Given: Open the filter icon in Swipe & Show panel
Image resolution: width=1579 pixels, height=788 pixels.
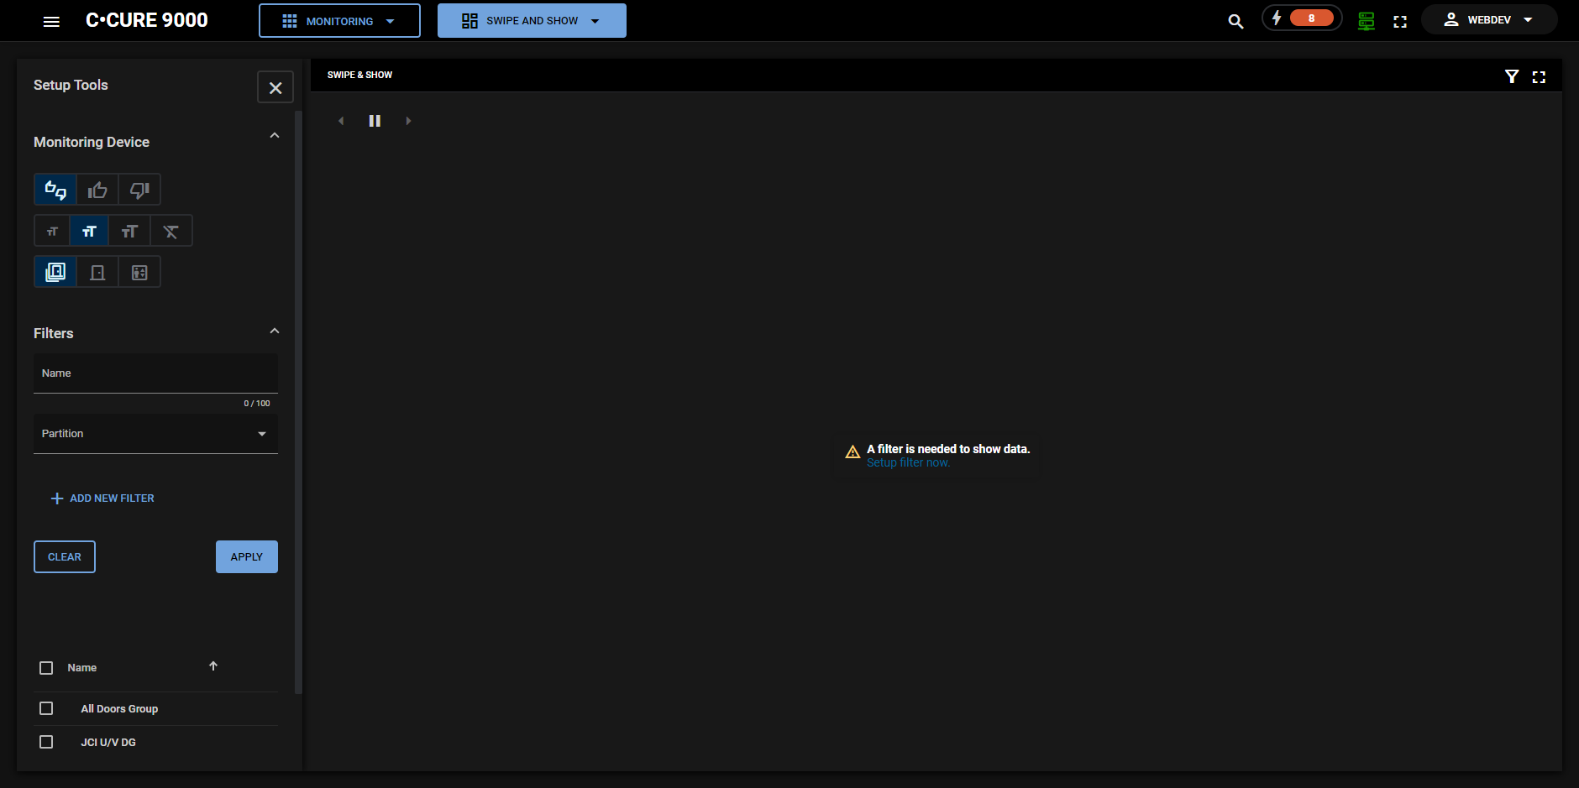Looking at the screenshot, I should pos(1512,76).
